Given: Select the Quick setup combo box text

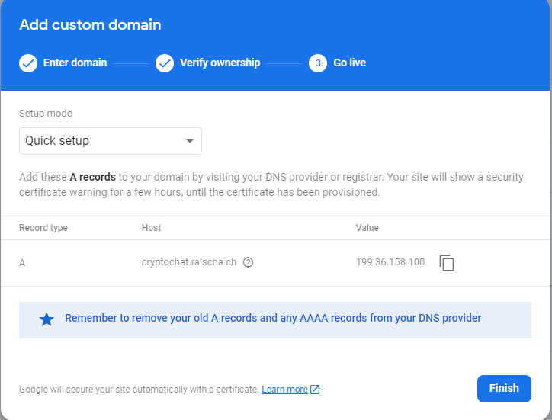Looking at the screenshot, I should coord(57,141).
